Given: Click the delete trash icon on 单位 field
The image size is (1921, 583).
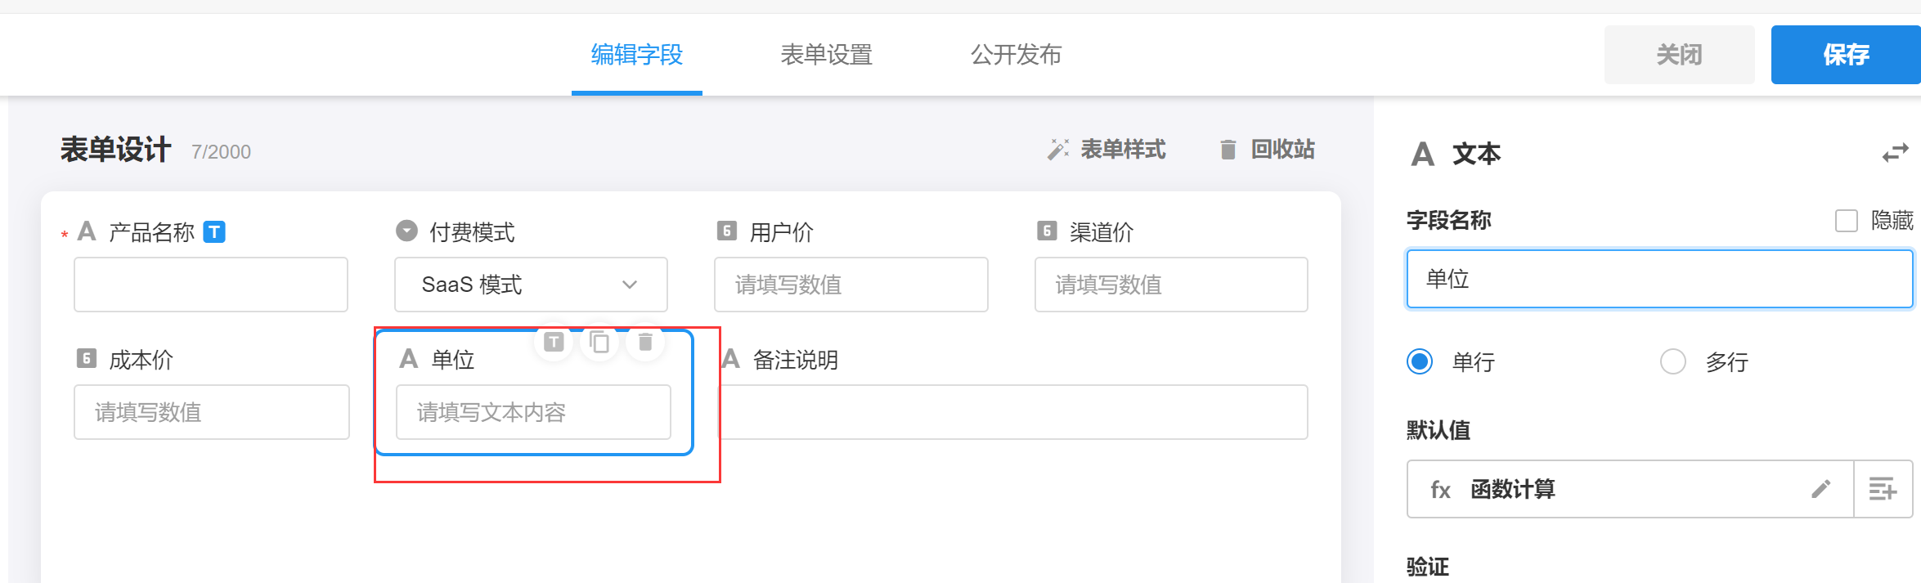Looking at the screenshot, I should tap(645, 342).
